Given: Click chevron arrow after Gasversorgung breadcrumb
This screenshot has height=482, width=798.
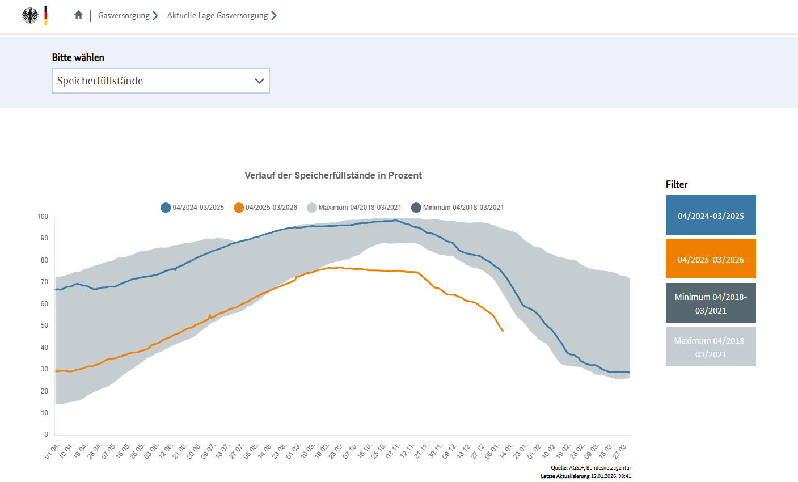Looking at the screenshot, I should pyautogui.click(x=155, y=15).
